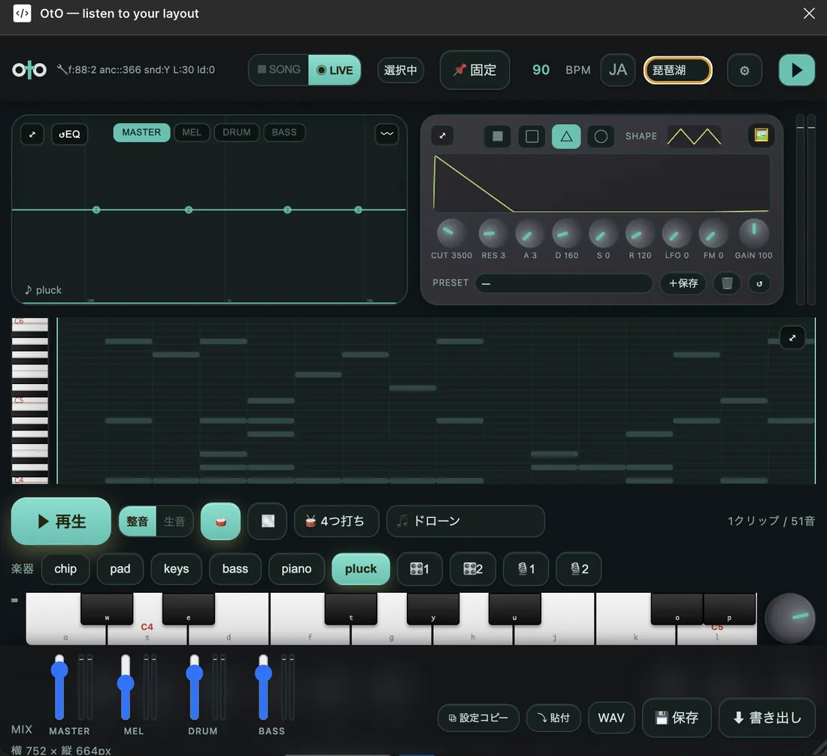The height and width of the screenshot is (756, 827).
Task: Open settings gear icon
Action: (744, 71)
